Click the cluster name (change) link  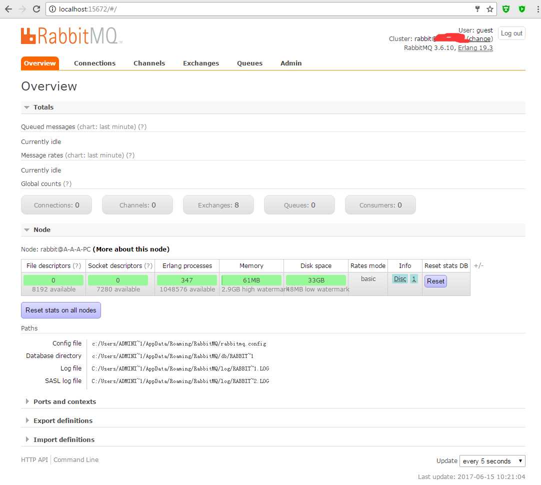pos(479,38)
